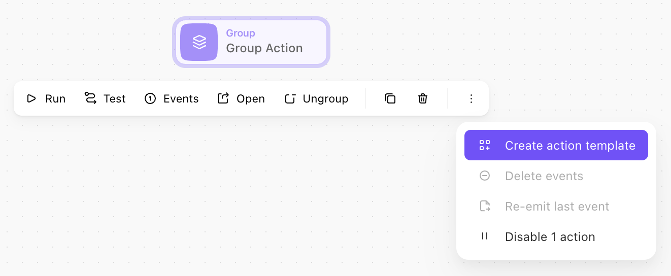The width and height of the screenshot is (671, 276).
Task: Duplicate the action with the copy icon
Action: (x=390, y=98)
